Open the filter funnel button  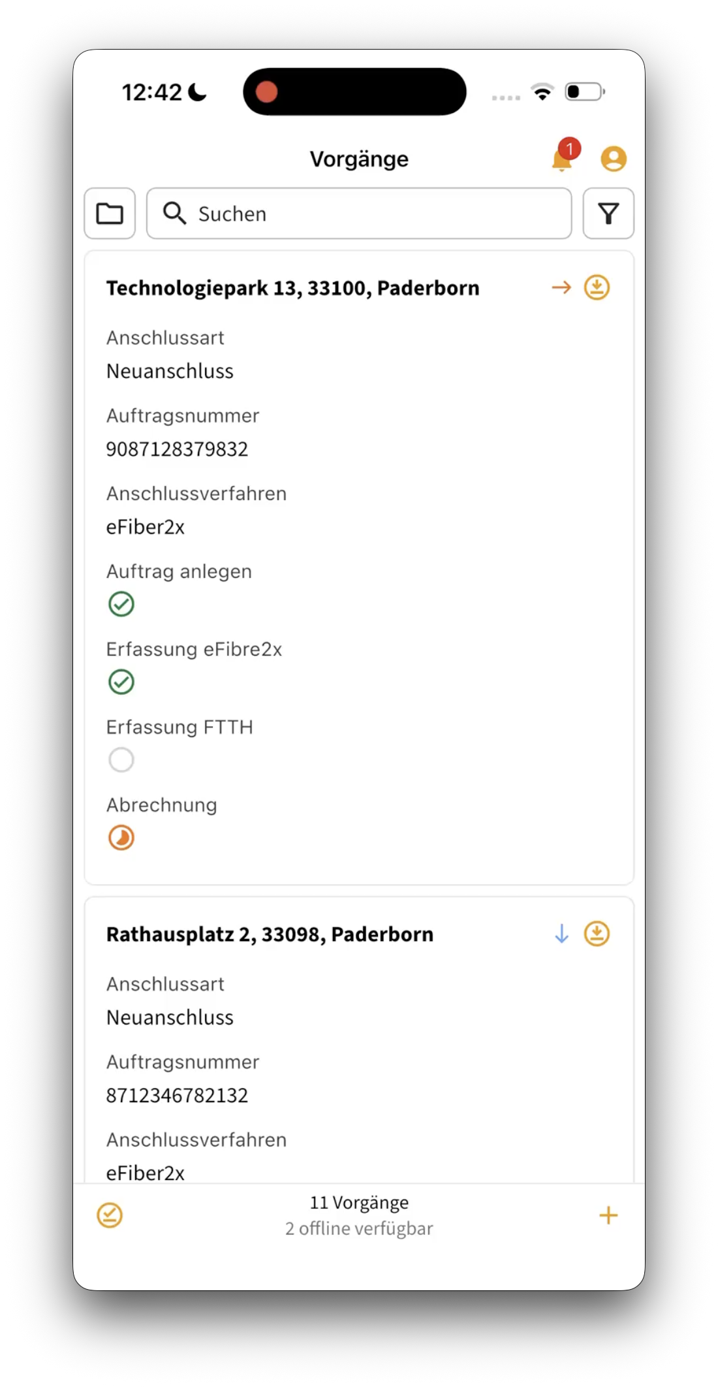point(608,214)
